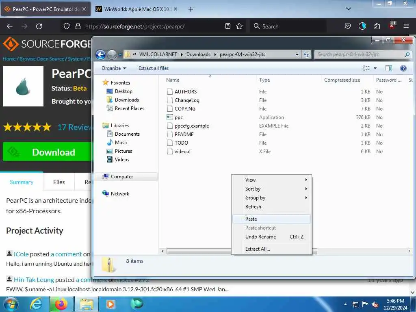The width and height of the screenshot is (416, 312).
Task: Switch to WinWorld Mac OS X tab
Action: coord(136,9)
